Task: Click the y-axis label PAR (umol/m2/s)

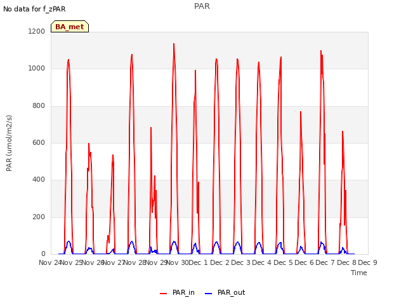Action: [x=9, y=143]
